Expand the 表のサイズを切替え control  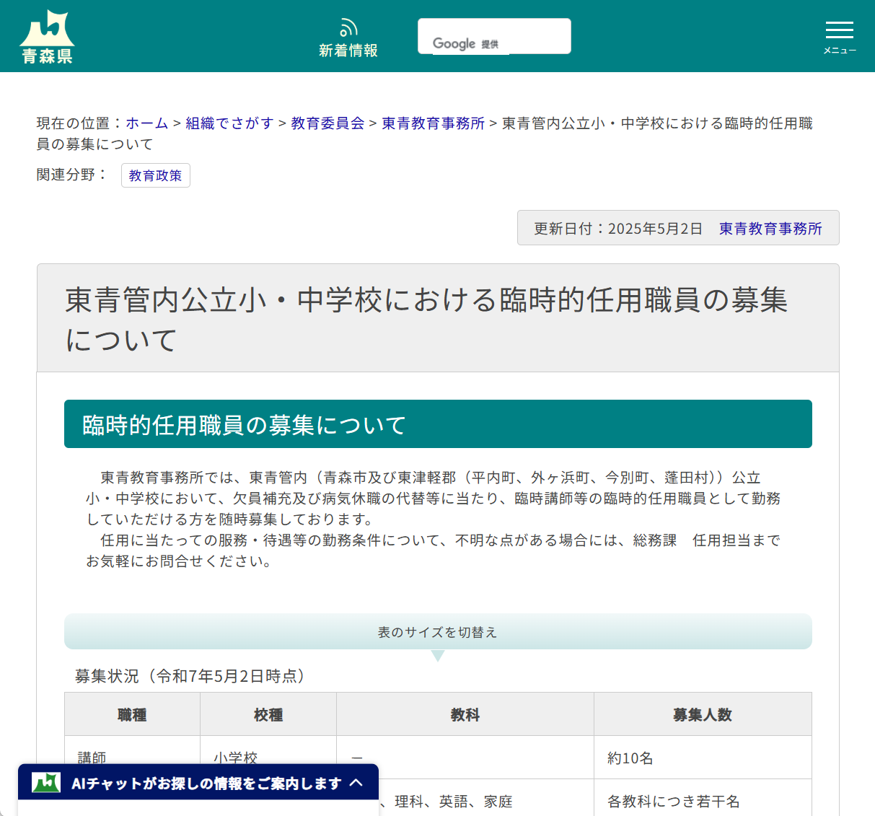point(438,631)
